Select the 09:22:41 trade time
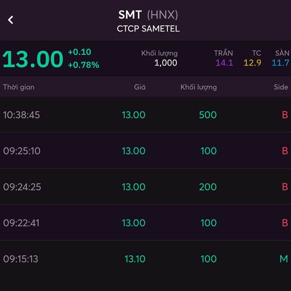 click(x=21, y=223)
